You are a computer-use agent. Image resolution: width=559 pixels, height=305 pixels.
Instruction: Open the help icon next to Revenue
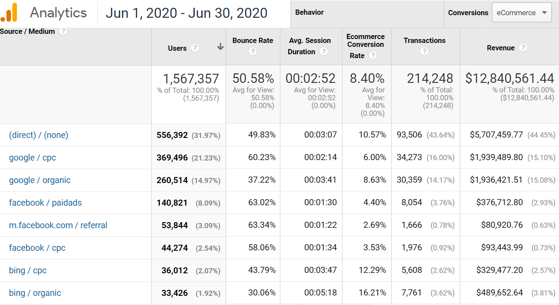523,48
